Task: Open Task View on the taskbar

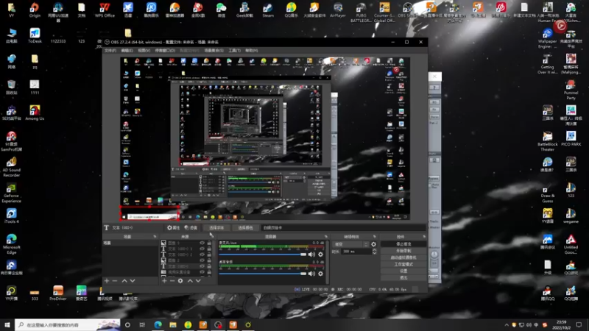Action: pyautogui.click(x=142, y=325)
